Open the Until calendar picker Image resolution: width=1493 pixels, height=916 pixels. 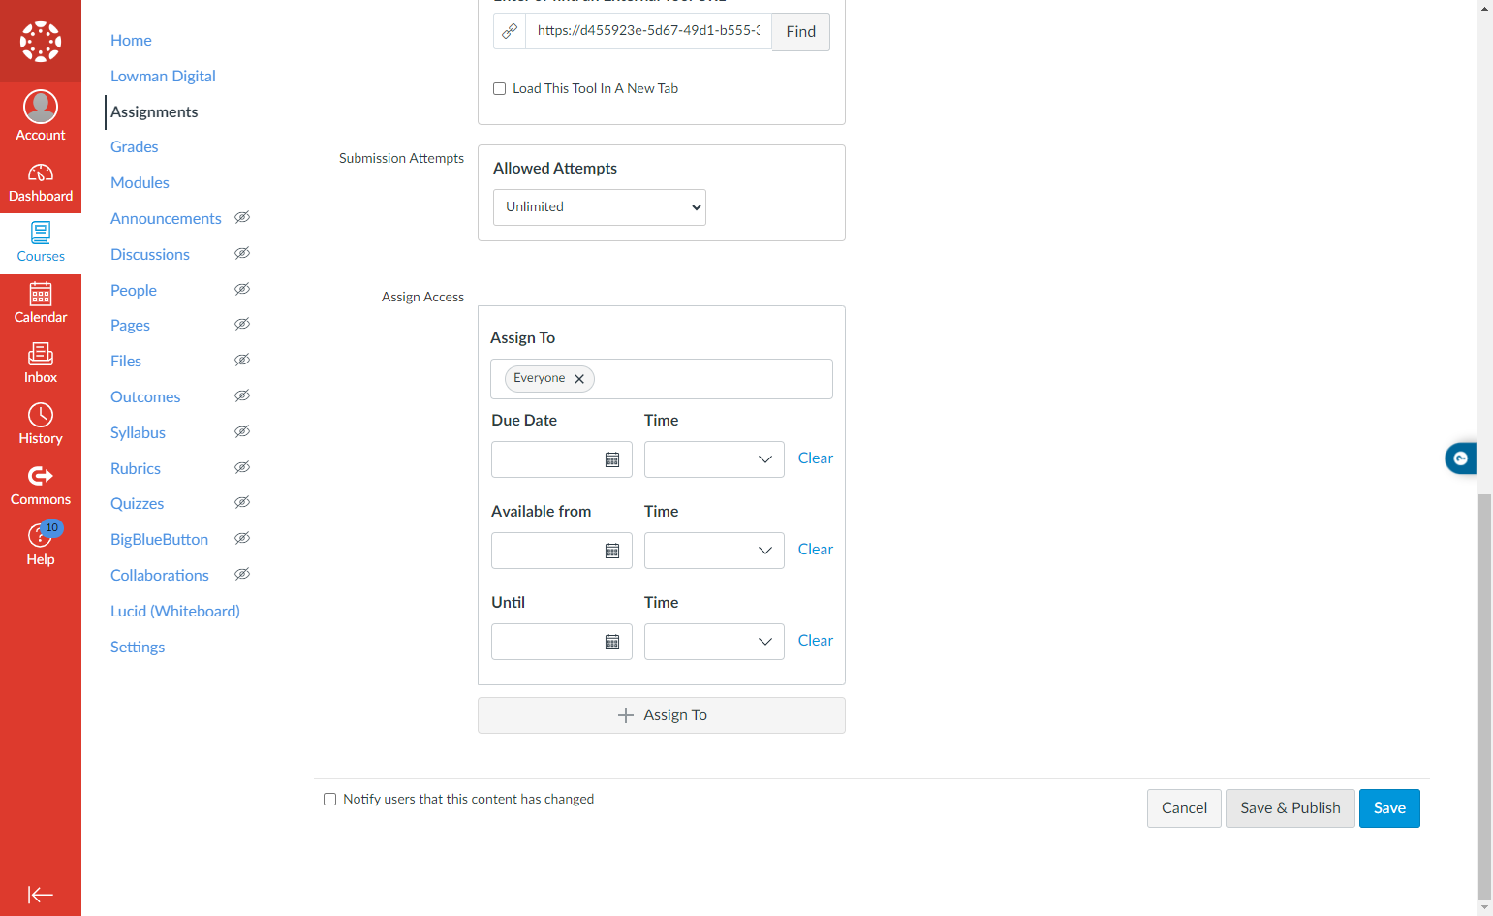(x=612, y=642)
